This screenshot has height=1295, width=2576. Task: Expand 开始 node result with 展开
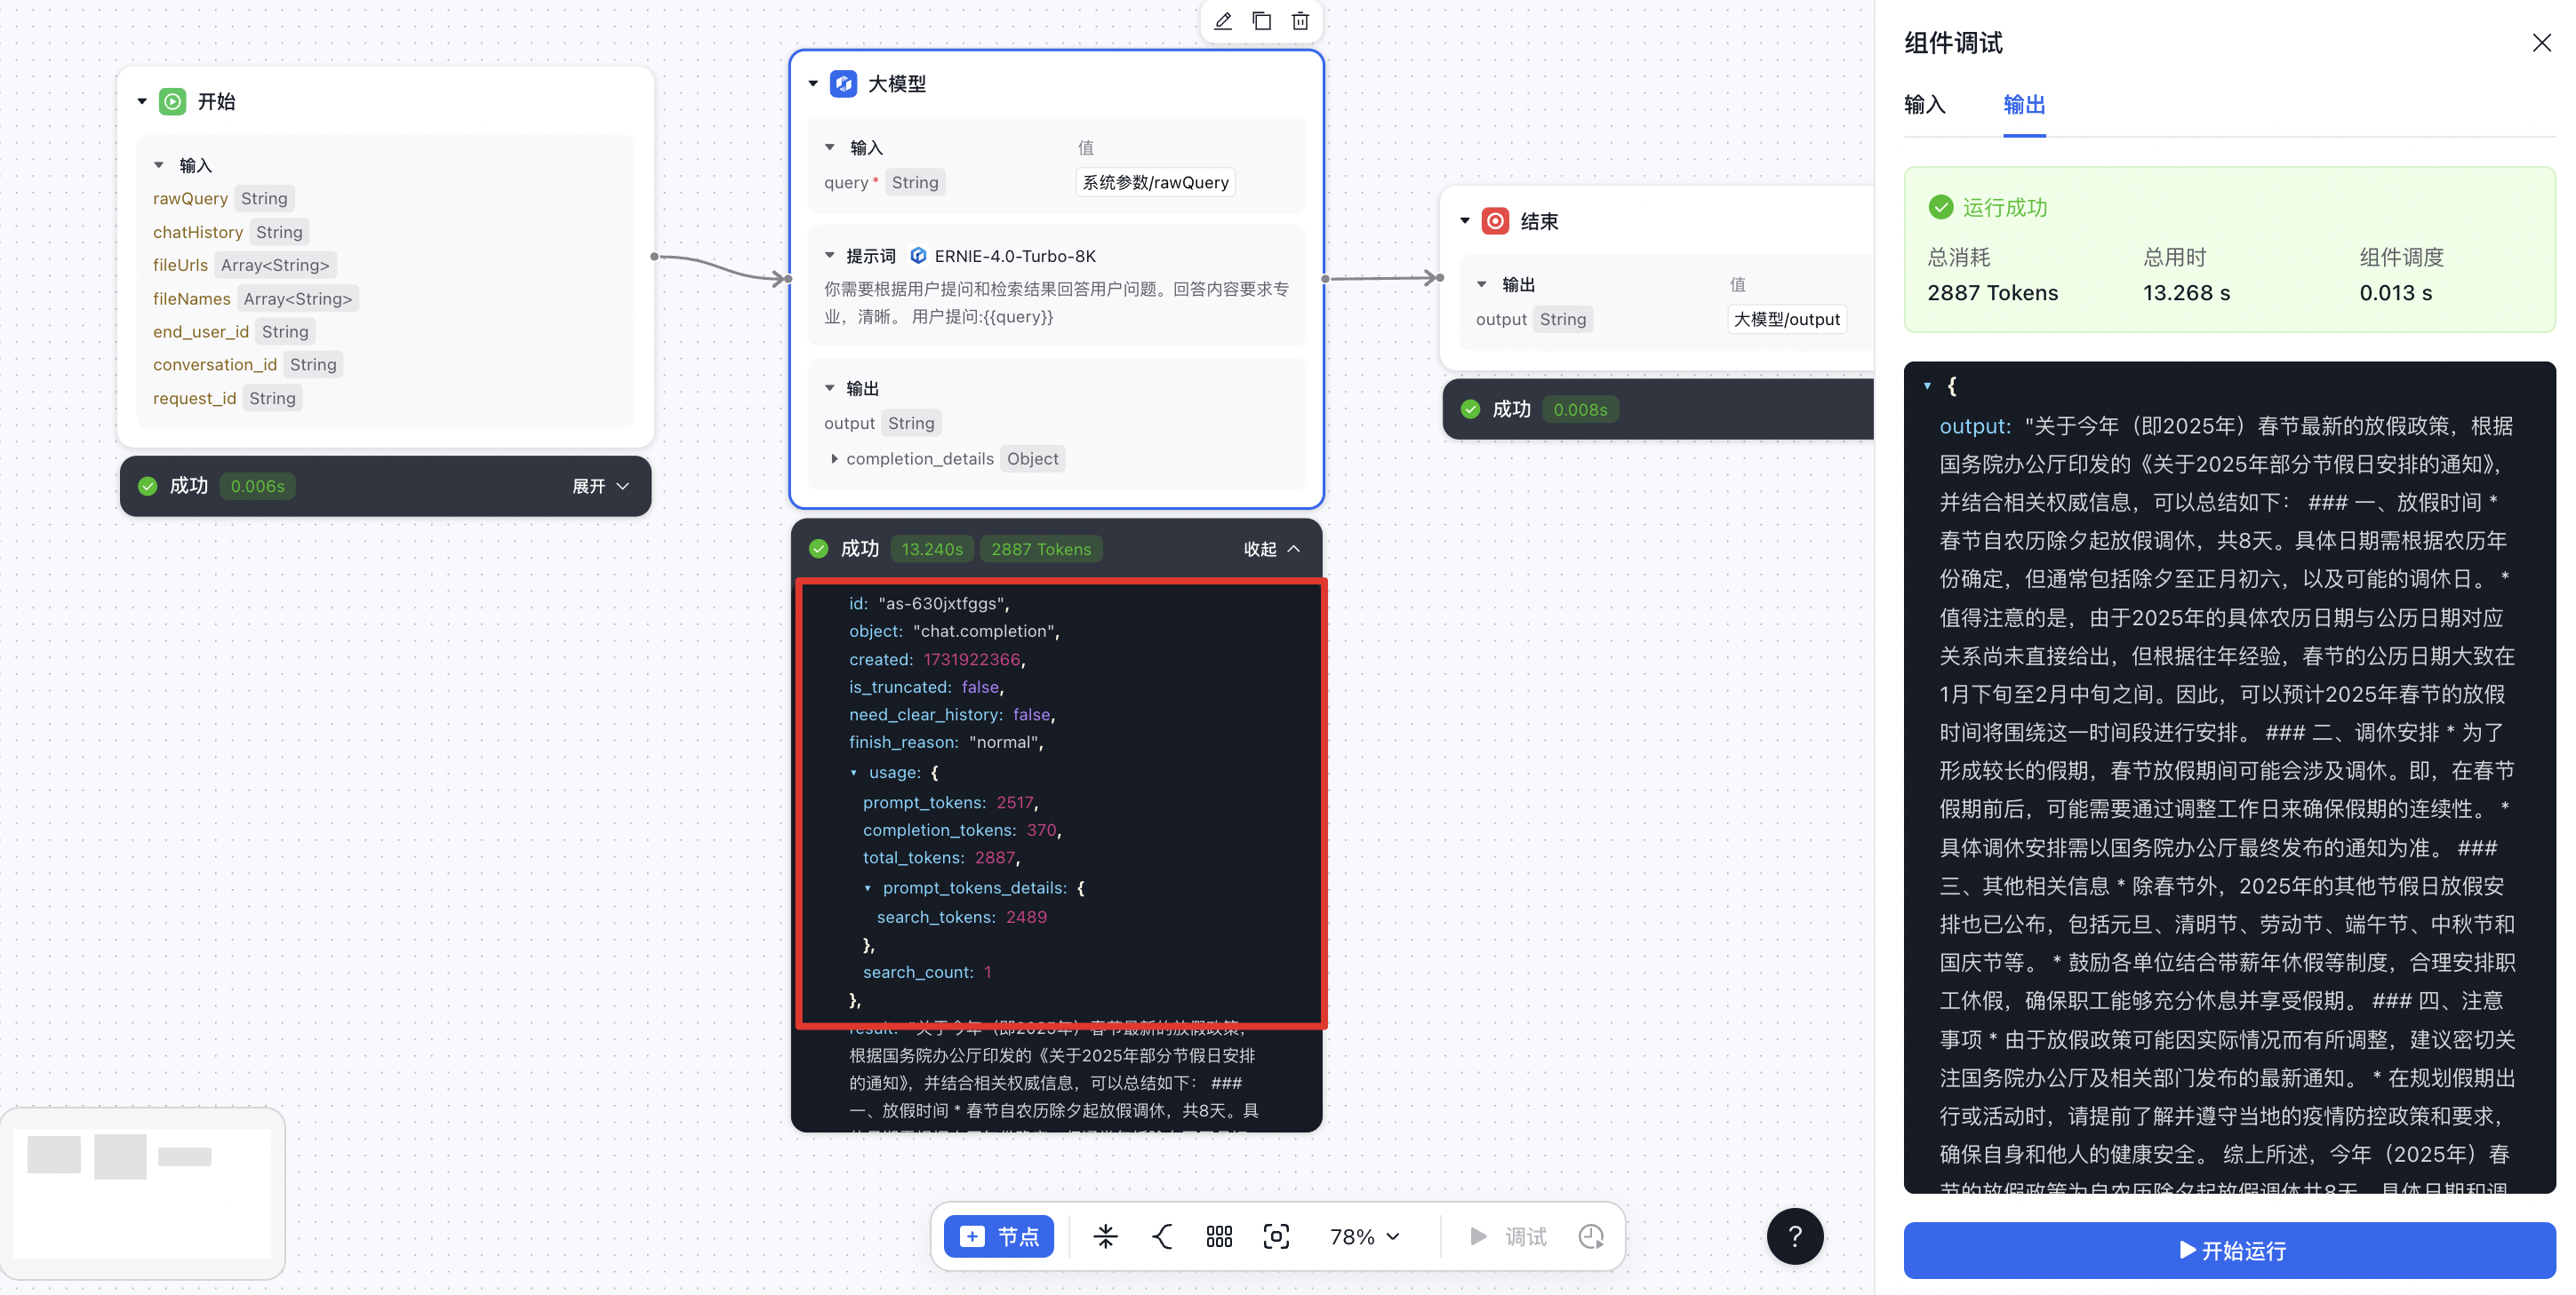coord(600,486)
